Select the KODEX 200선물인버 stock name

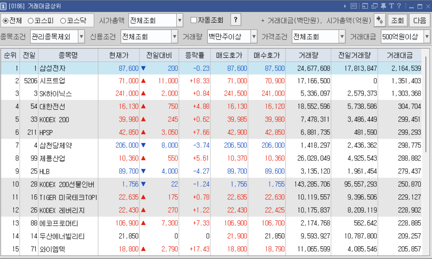click(x=67, y=184)
